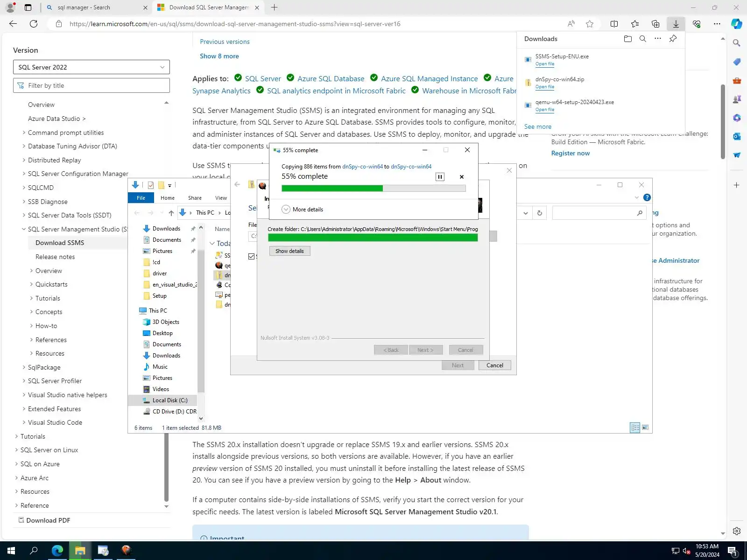Screen dimensions: 747x560
Task: Focus the Filter by title field
Action: click(x=92, y=85)
